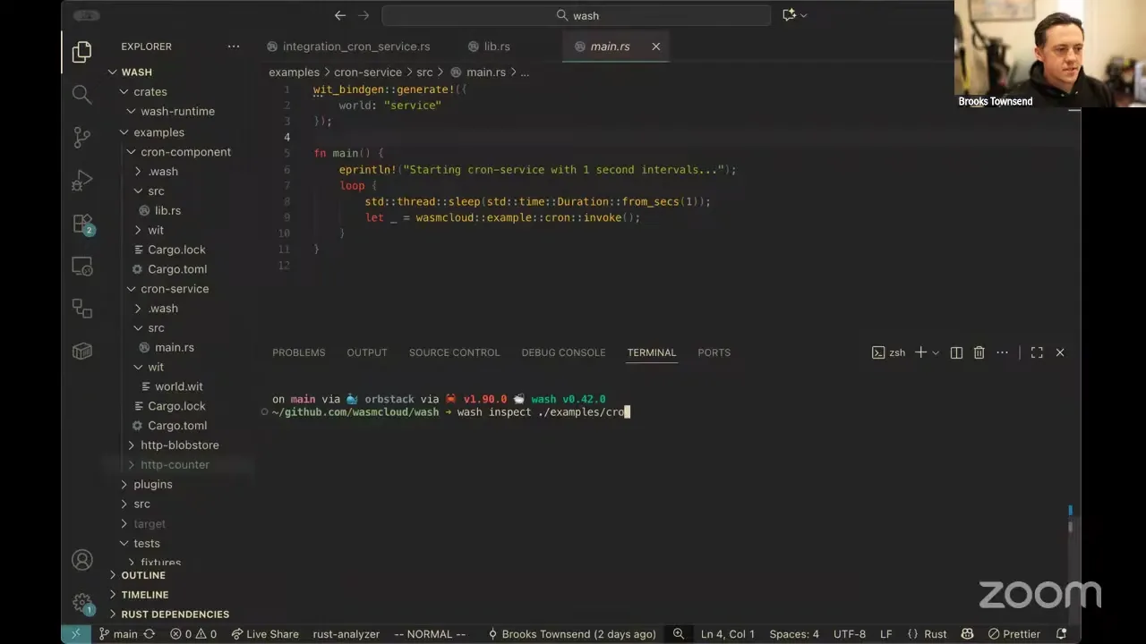Screen dimensions: 1146x644
Task: Go back with the navigation arrow
Action: (x=340, y=15)
